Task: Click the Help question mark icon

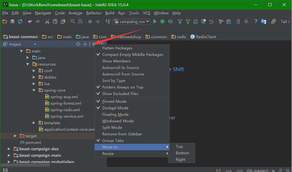Action: tap(256, 21)
